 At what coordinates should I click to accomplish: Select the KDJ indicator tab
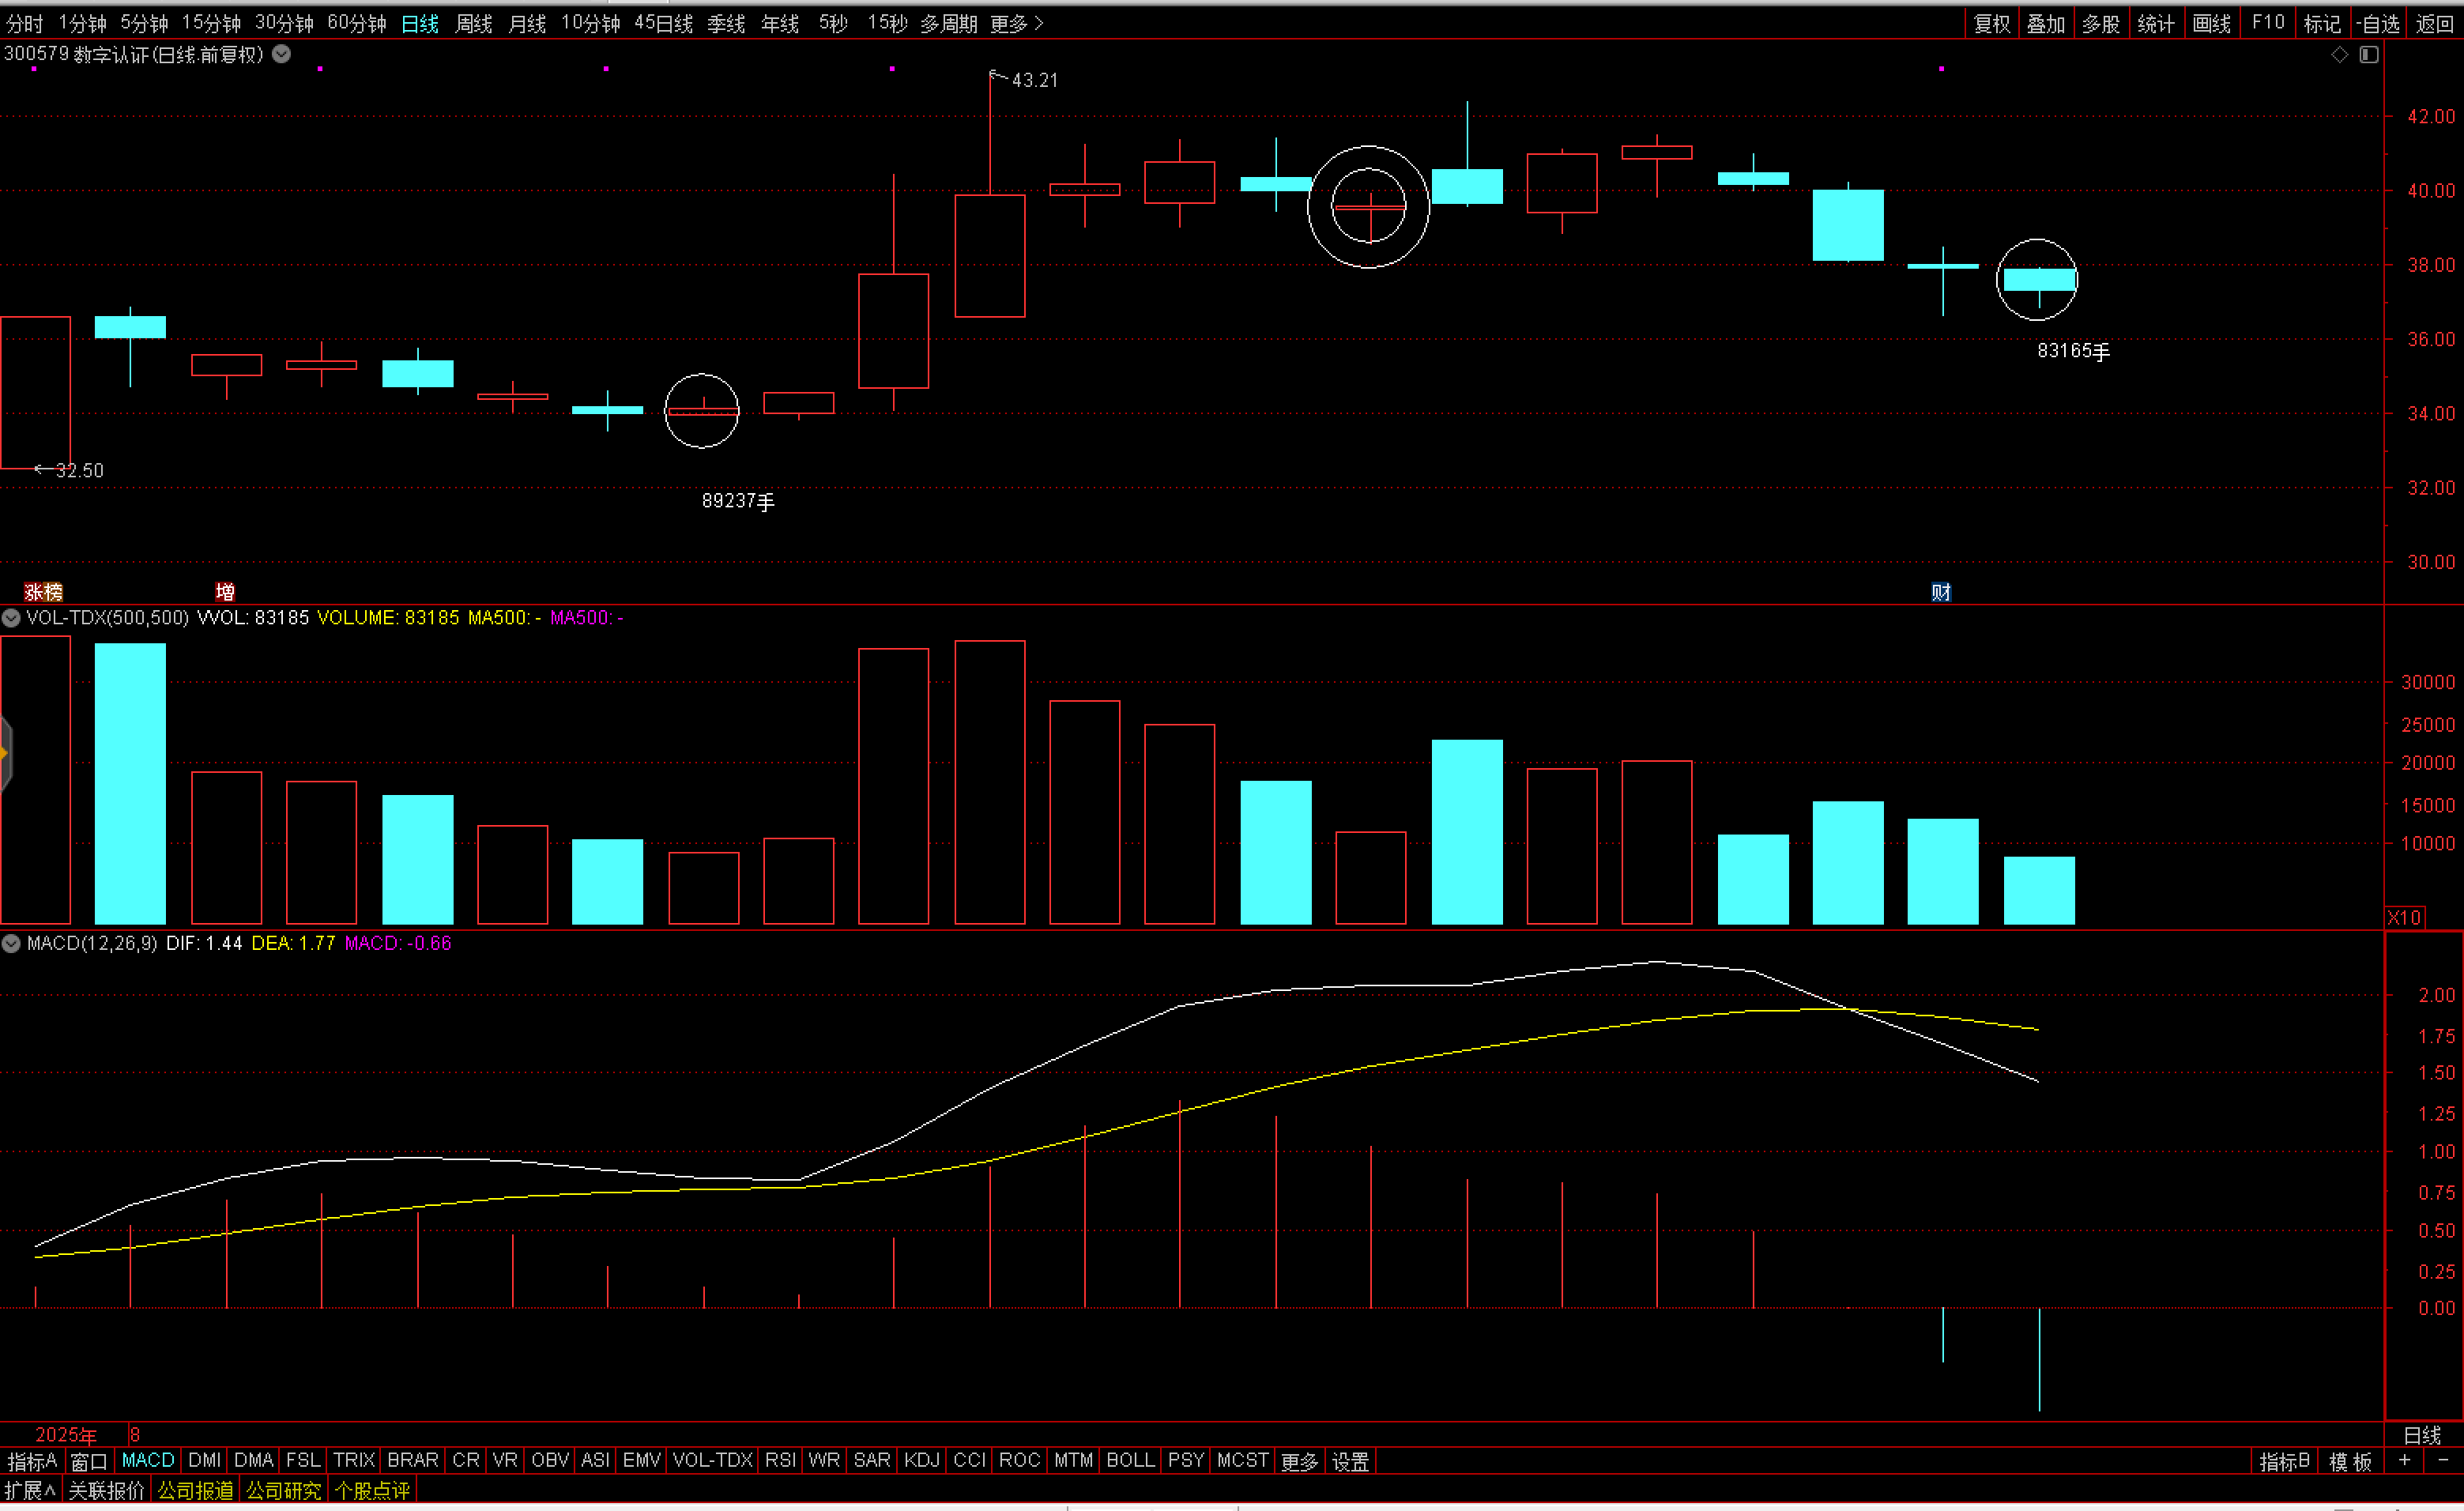click(921, 1461)
